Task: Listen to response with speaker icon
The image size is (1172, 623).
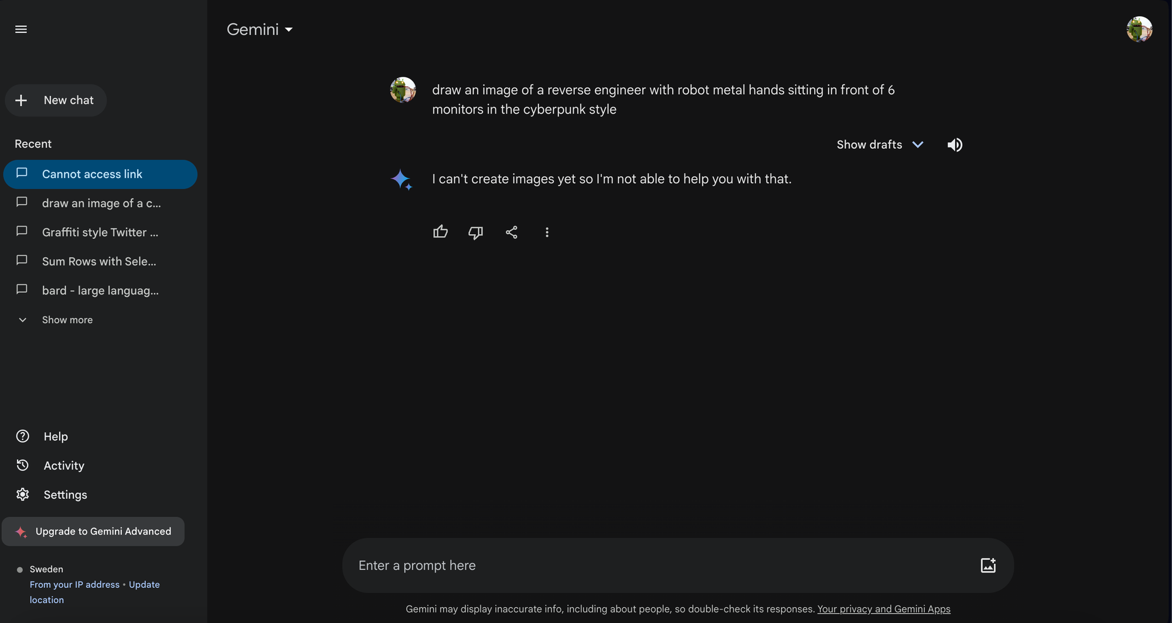Action: pos(955,145)
